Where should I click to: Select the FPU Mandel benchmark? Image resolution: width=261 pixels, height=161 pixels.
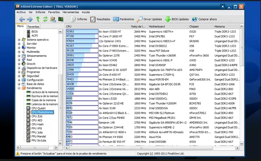coord(39,136)
